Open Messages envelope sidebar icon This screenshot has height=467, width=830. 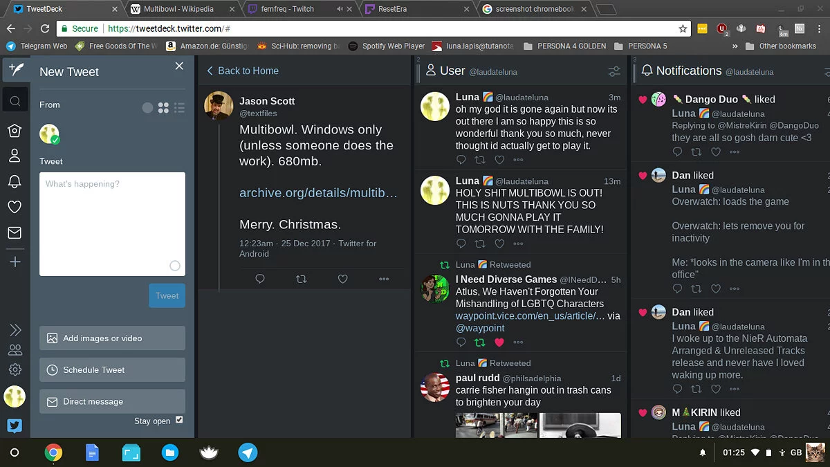[x=15, y=233]
